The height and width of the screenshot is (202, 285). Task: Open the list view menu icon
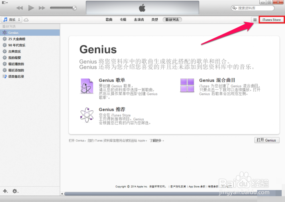255,20
